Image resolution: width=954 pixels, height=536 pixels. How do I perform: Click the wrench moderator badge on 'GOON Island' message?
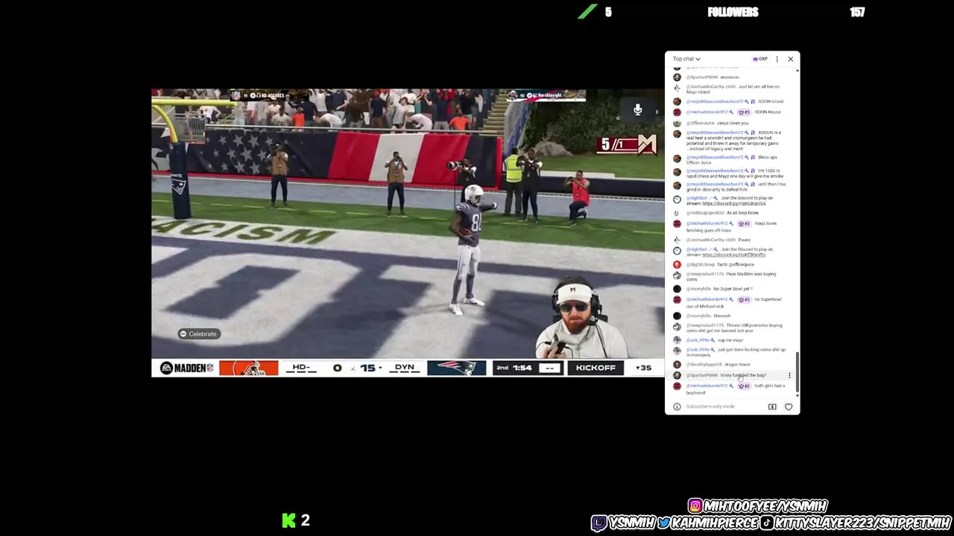pos(747,101)
